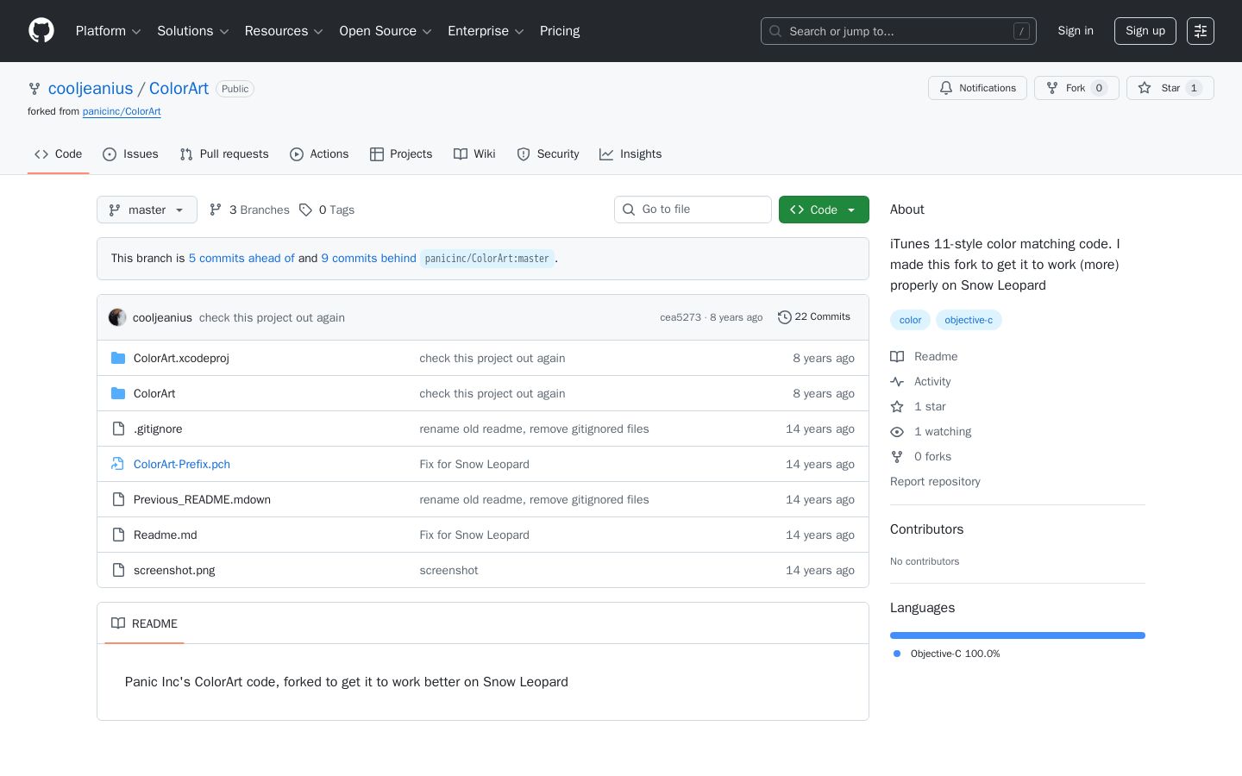
Task: Select the README tab
Action: [144, 623]
